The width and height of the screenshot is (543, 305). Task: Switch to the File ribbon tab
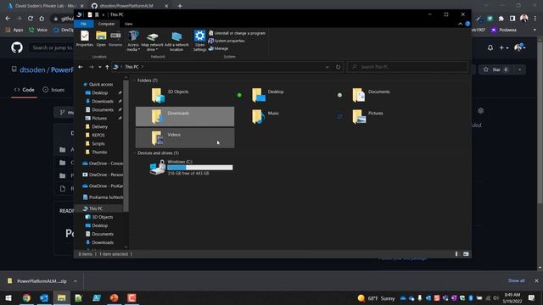(x=83, y=24)
